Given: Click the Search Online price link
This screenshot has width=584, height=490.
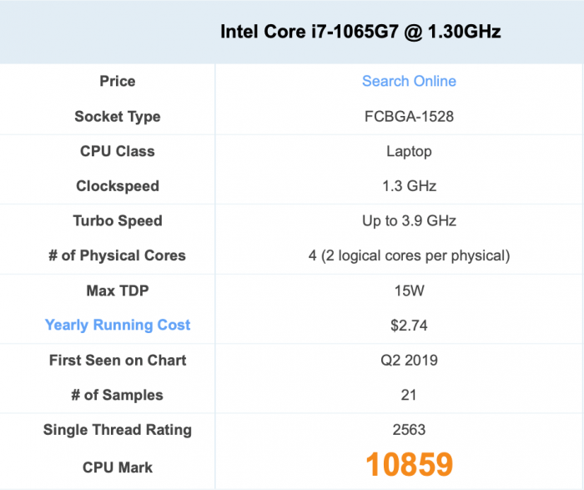Looking at the screenshot, I should pos(409,81).
